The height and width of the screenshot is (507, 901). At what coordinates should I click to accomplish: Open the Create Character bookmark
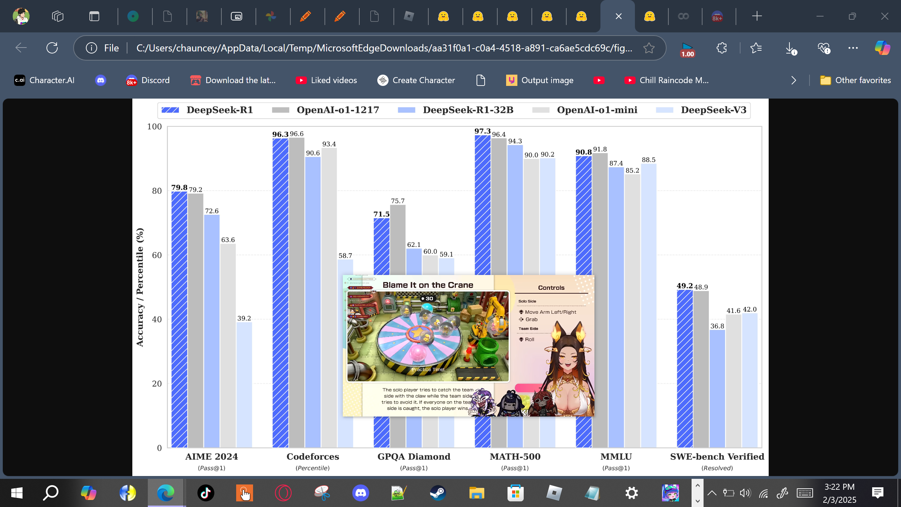point(416,80)
